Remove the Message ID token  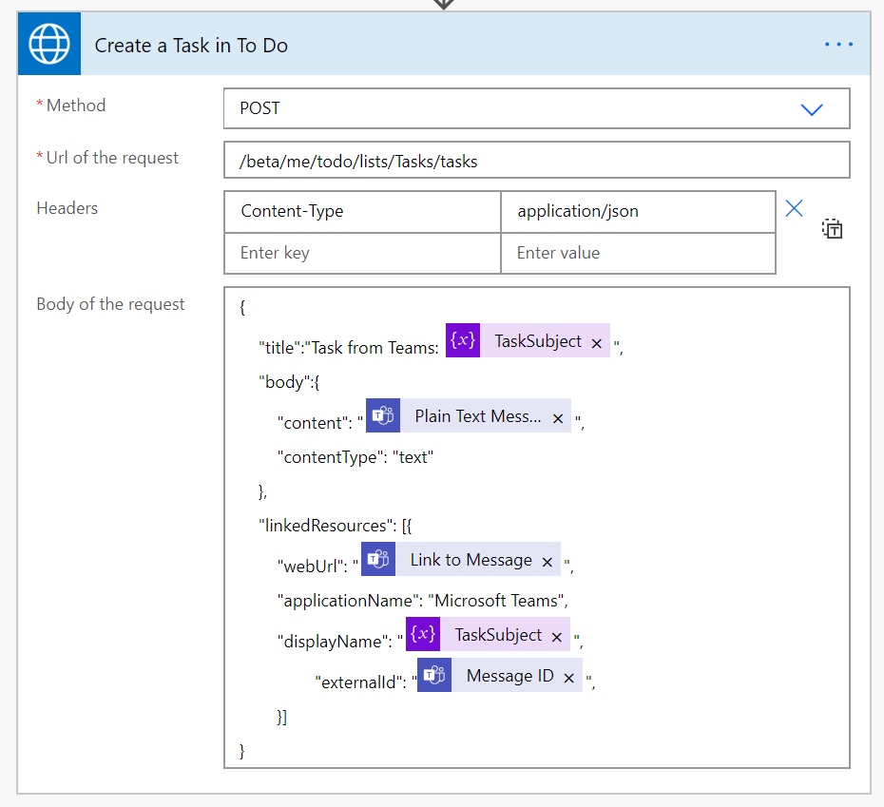click(568, 678)
